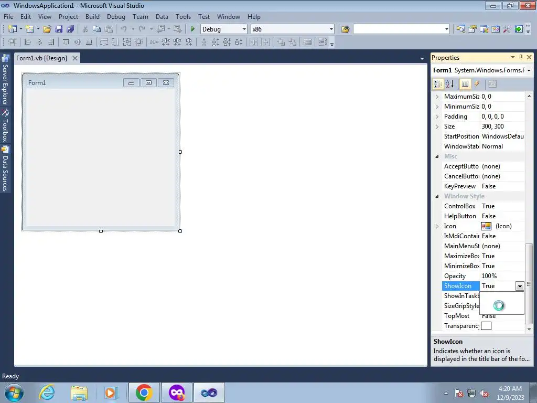537x403 pixels.
Task: Click the Open File folder icon
Action: (x=47, y=29)
